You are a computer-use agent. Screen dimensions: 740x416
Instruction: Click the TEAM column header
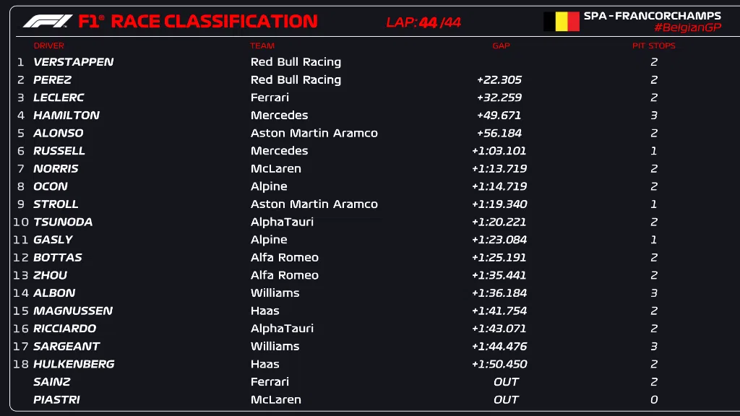[x=262, y=45]
